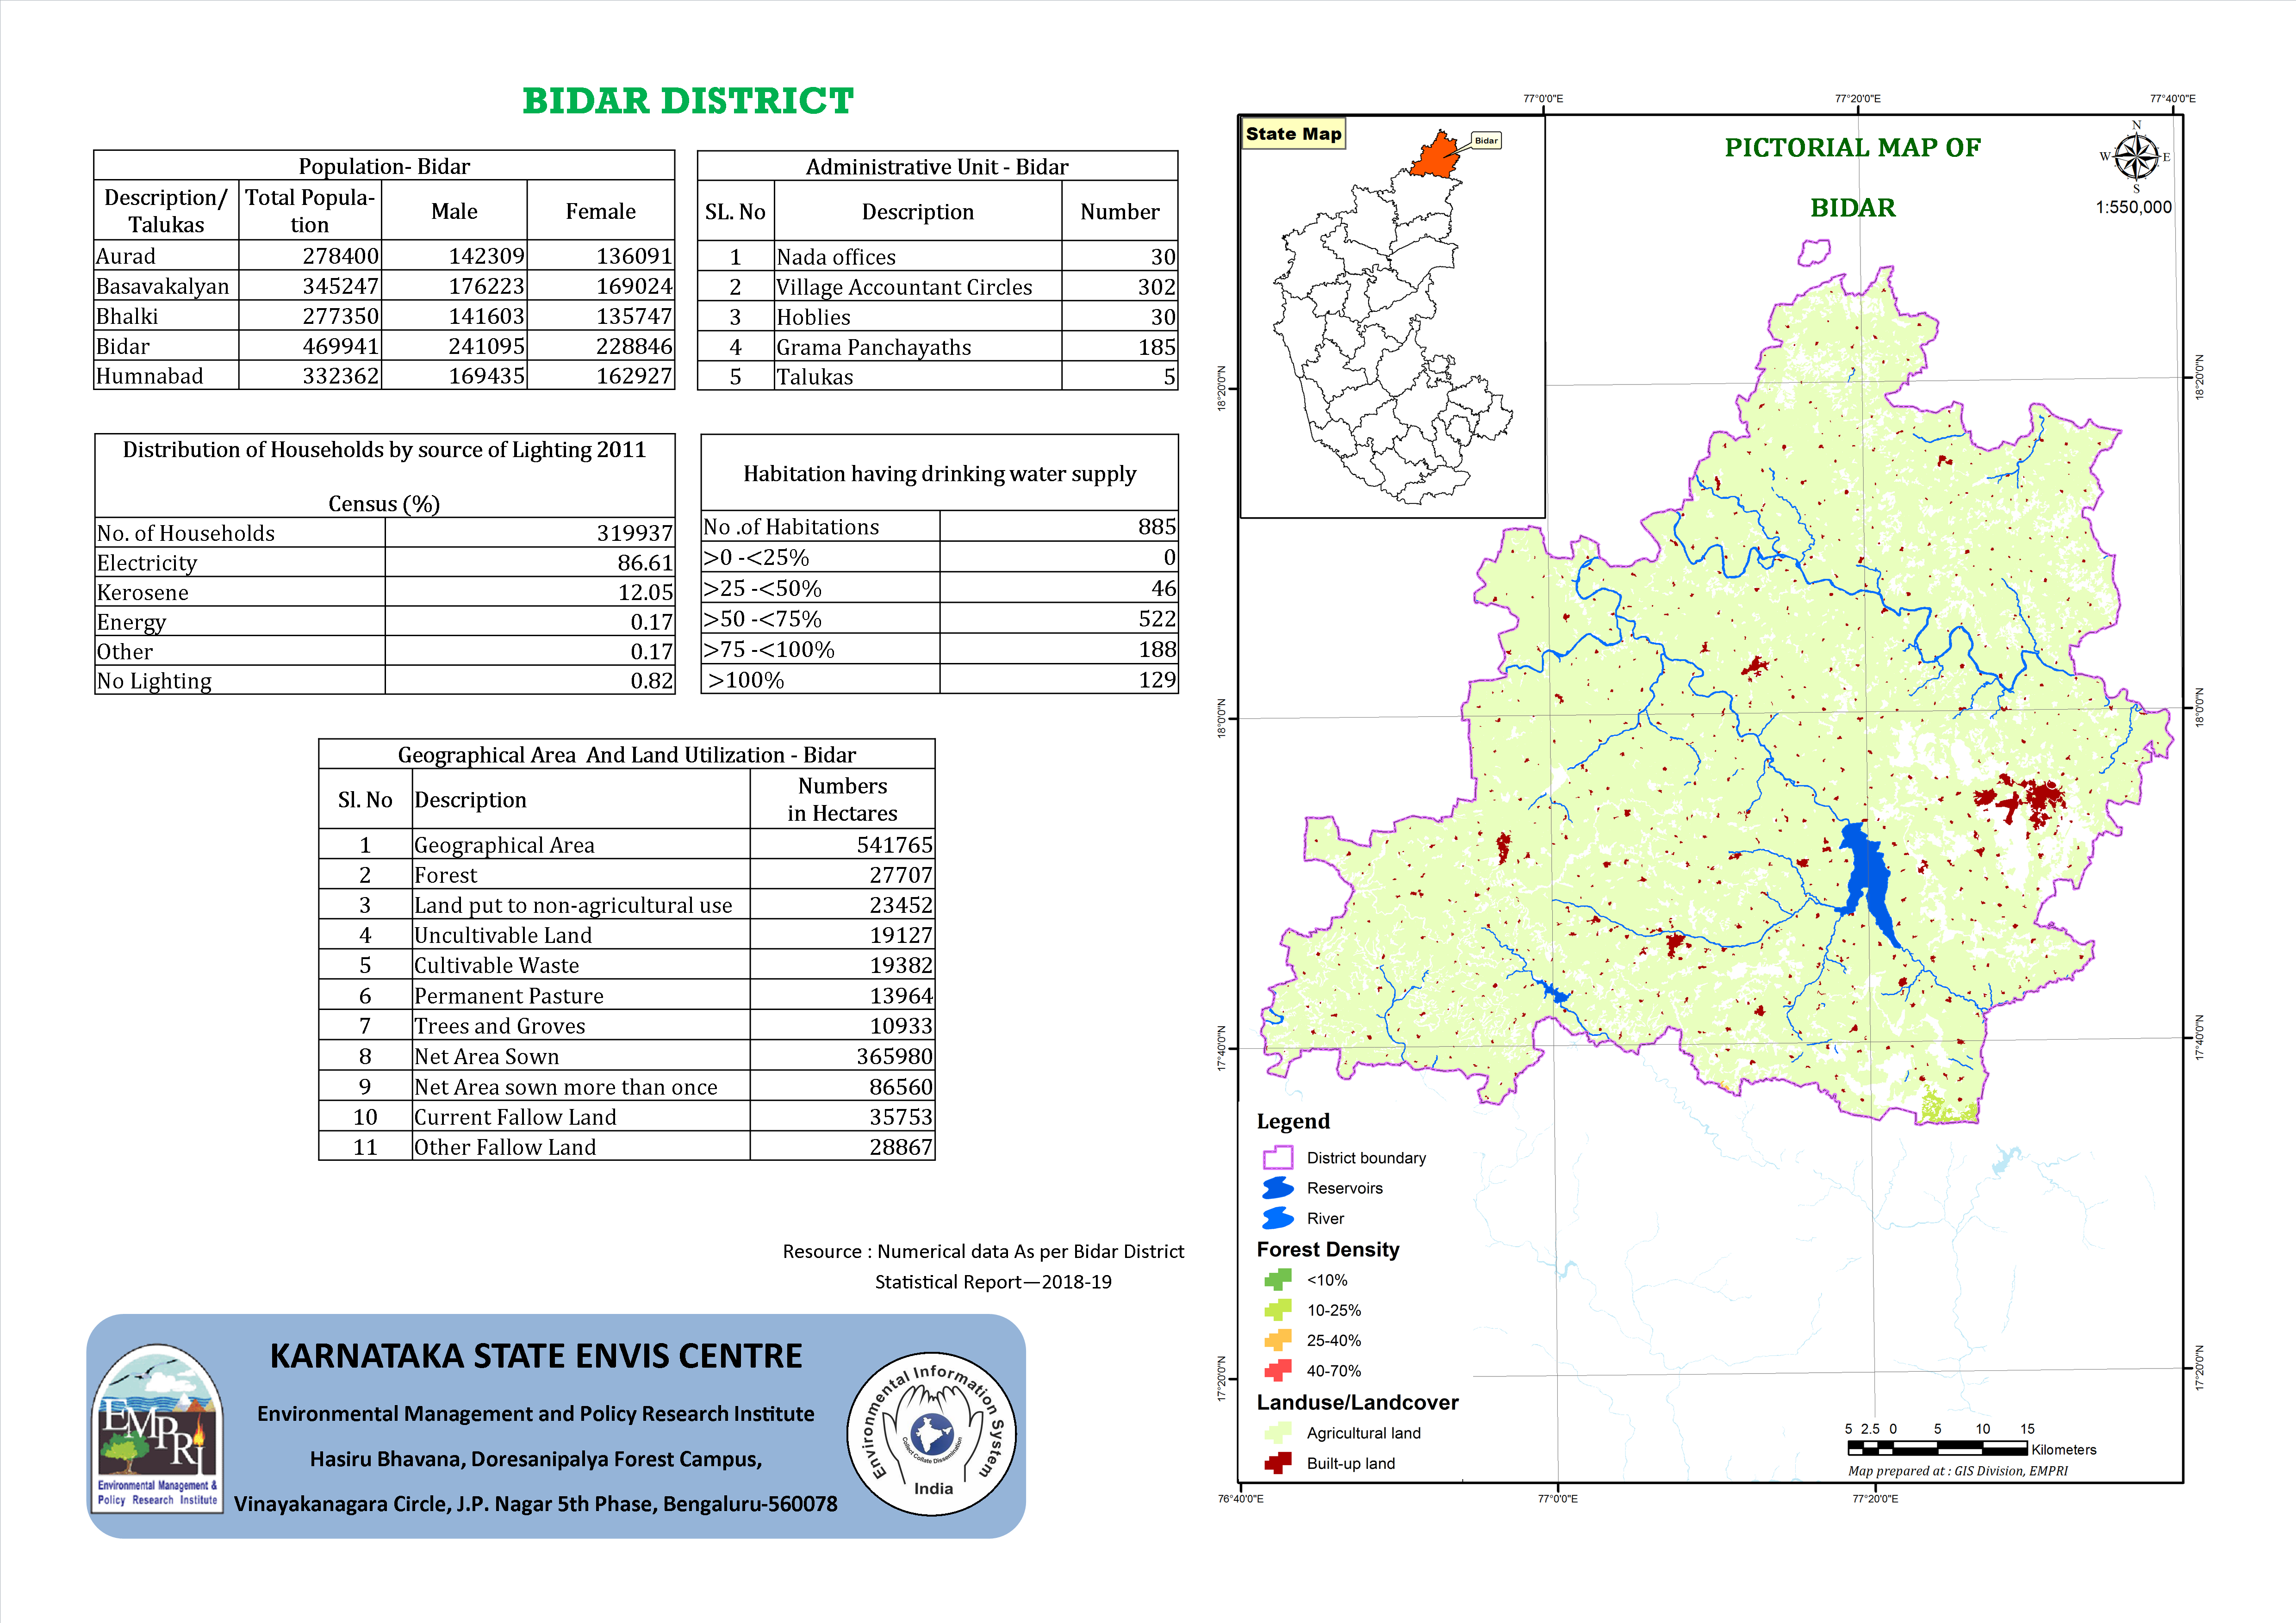2296x1623 pixels.
Task: Click the Built-up land legend swatch
Action: pyautogui.click(x=1277, y=1463)
